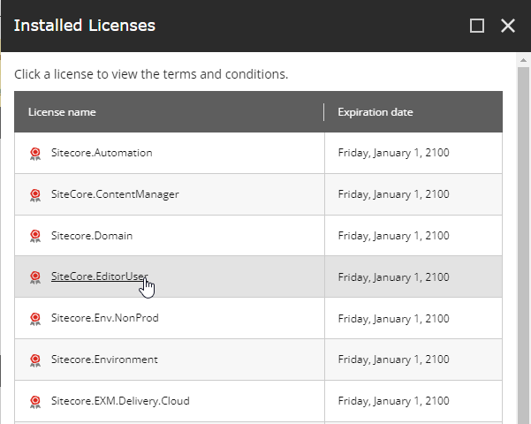Close the Installed Licenses dialog

(508, 26)
